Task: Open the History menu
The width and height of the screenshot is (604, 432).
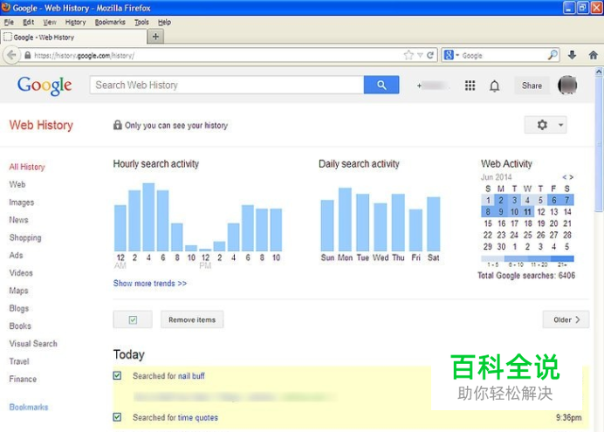Action: pos(75,22)
